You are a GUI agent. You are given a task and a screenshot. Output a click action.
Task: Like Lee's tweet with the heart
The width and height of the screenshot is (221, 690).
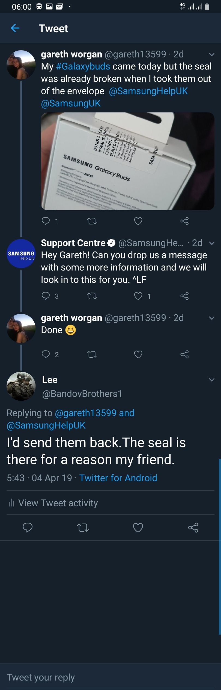[x=138, y=528]
